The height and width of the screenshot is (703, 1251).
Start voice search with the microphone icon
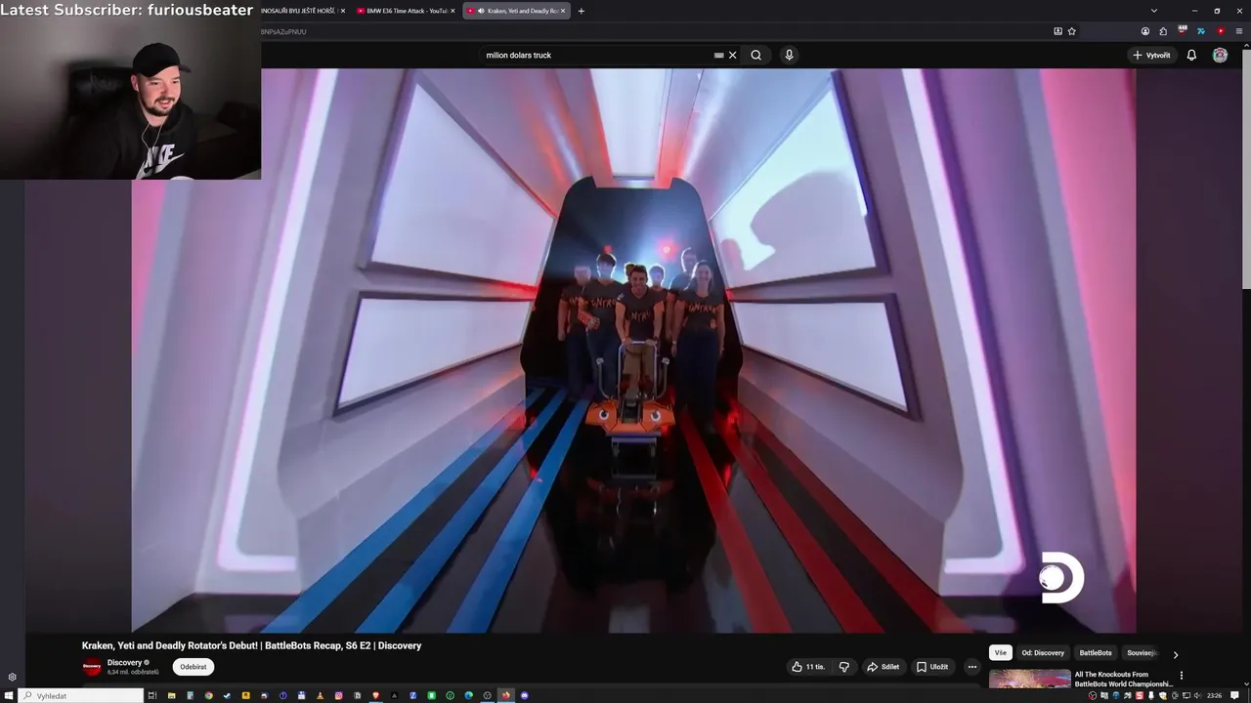click(789, 55)
